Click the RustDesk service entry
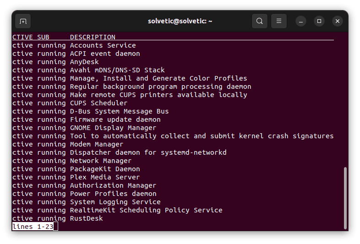The width and height of the screenshot is (360, 244). (x=87, y=218)
